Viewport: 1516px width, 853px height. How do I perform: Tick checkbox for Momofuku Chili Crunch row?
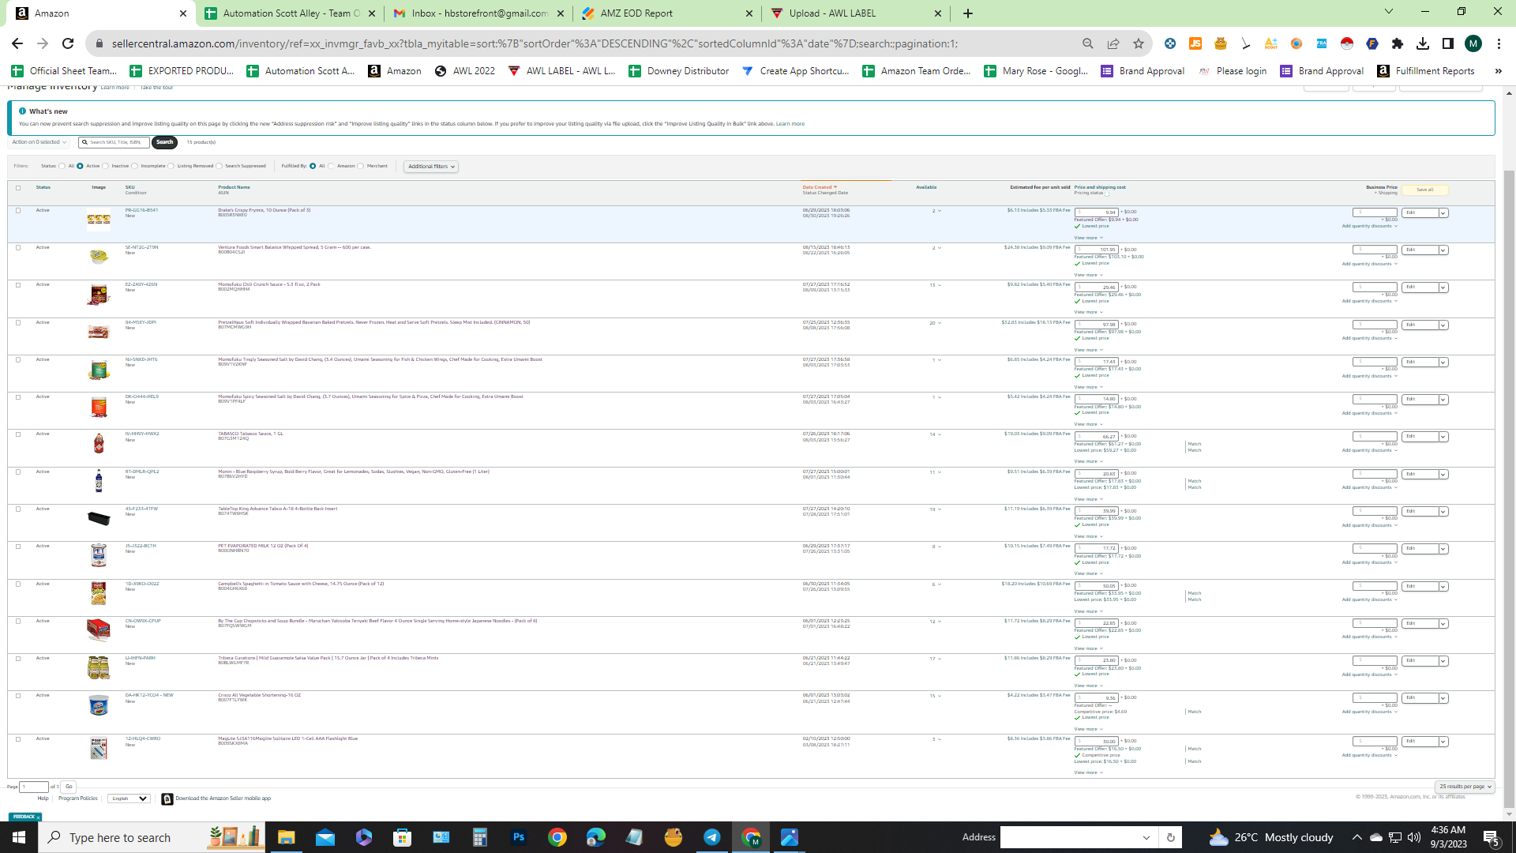pos(18,285)
